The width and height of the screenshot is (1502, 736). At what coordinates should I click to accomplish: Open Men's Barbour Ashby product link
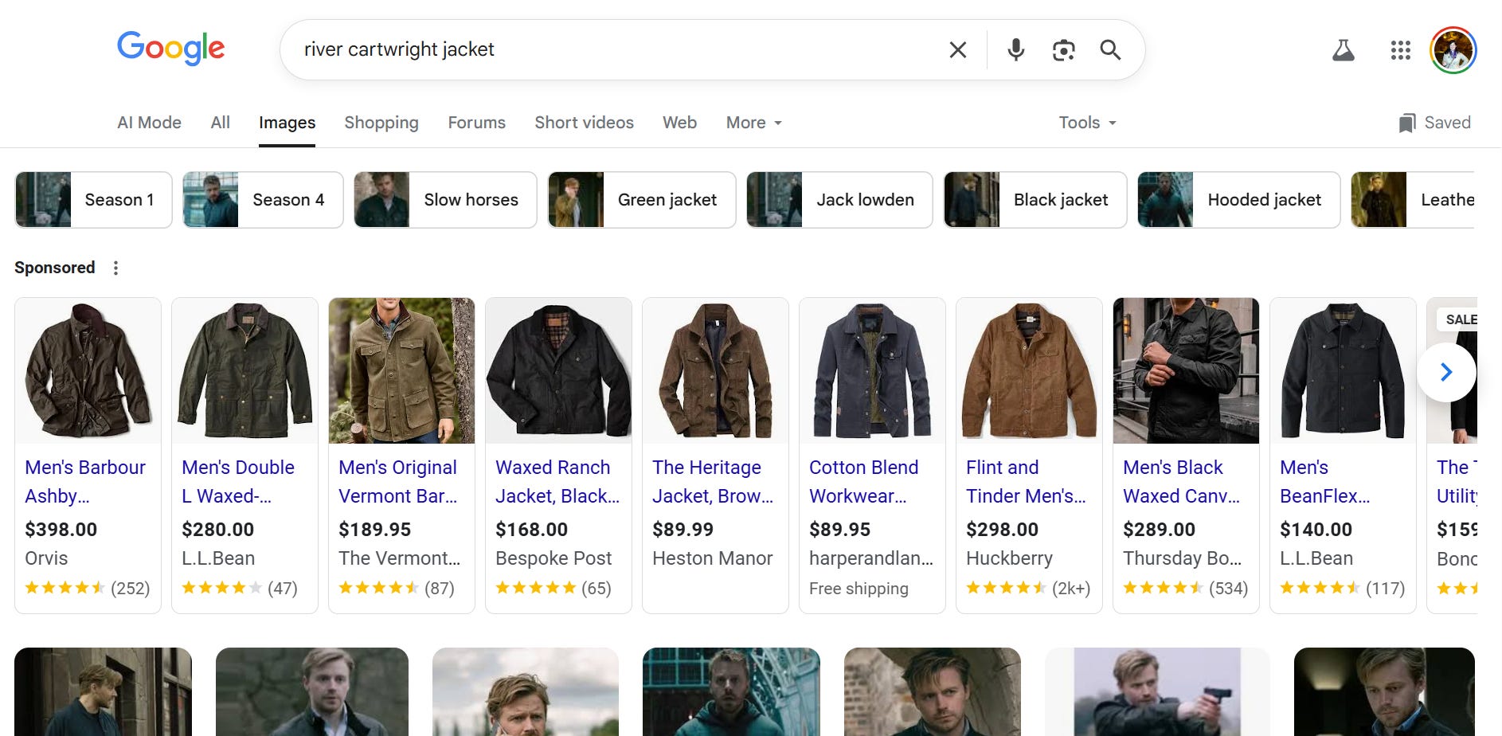(85, 482)
